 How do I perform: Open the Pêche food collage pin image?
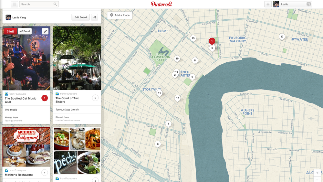point(77,151)
